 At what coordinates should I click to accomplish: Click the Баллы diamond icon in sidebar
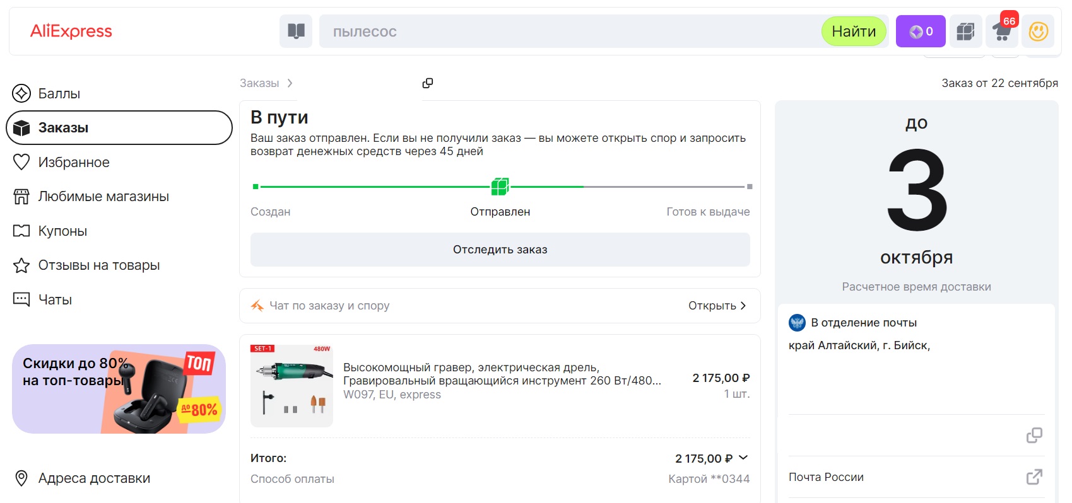click(21, 93)
